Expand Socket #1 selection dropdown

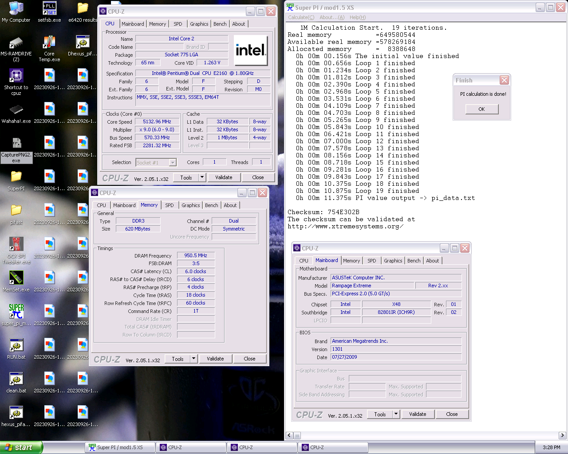(x=173, y=163)
